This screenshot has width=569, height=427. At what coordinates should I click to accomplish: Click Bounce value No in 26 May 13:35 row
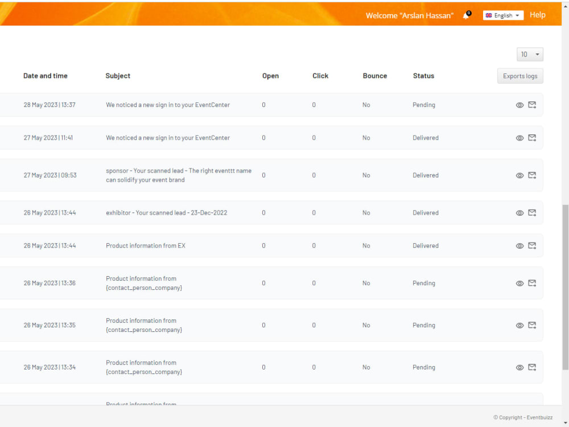[366, 325]
